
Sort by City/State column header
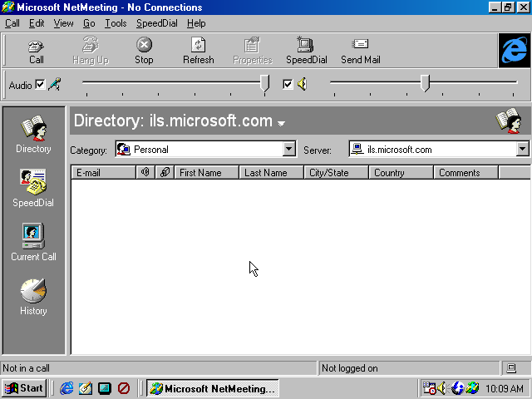click(336, 172)
